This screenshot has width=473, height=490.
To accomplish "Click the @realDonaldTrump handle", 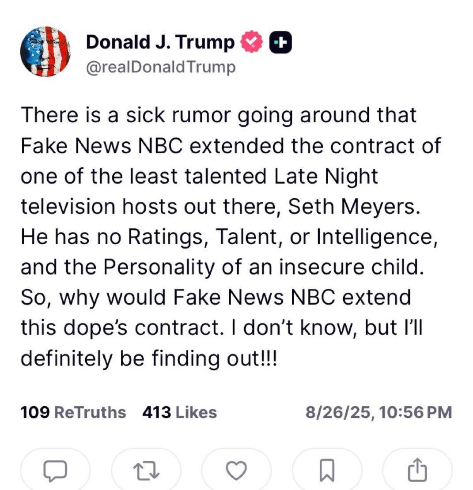I will click(x=161, y=67).
